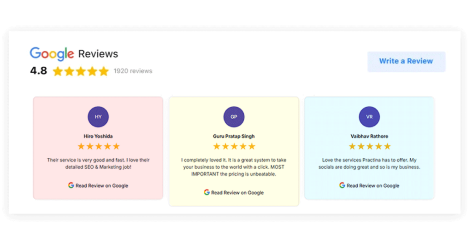Screen dimensions: 472x241
Task: Click Google G icon in Vaibhav Rathore's card
Action: click(342, 185)
